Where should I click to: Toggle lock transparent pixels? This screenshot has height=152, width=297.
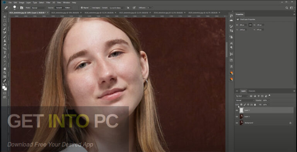coord(241,105)
